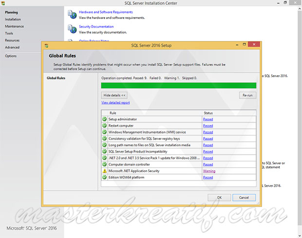Click warning triangle icon for .NET Application Security
Viewport: 302px width, 238px height.
[104, 171]
